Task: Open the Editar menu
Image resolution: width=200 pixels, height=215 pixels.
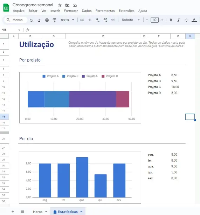Action: pyautogui.click(x=33, y=11)
